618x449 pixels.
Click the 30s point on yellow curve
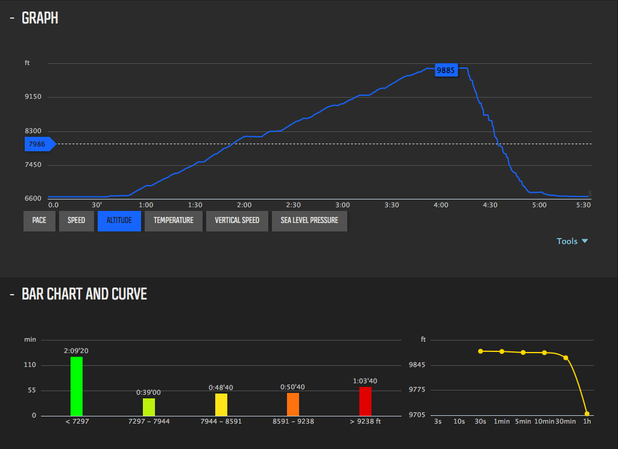481,351
